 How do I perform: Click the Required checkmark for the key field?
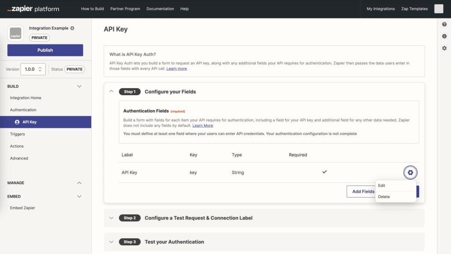[325, 172]
